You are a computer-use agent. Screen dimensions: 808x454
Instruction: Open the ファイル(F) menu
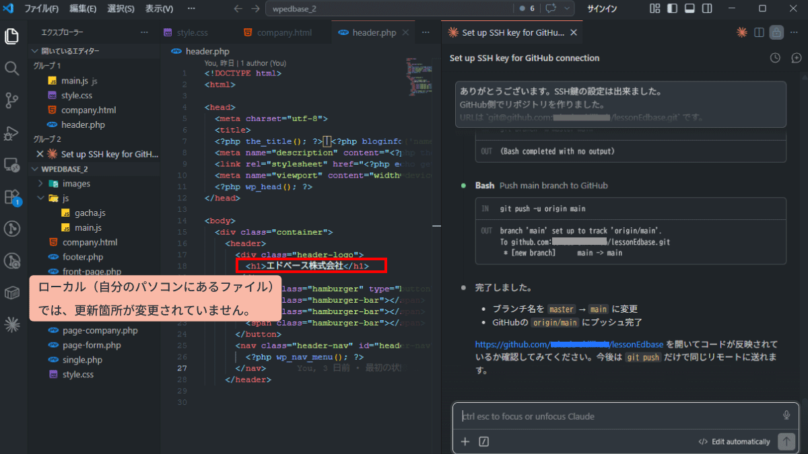coord(42,9)
